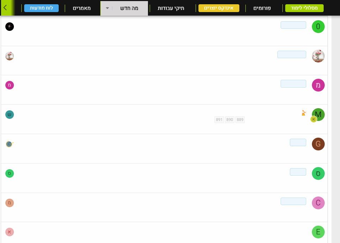The width and height of the screenshot is (340, 243).
Task: Open 'מאמרים' in the navigation bar
Action: point(81,8)
